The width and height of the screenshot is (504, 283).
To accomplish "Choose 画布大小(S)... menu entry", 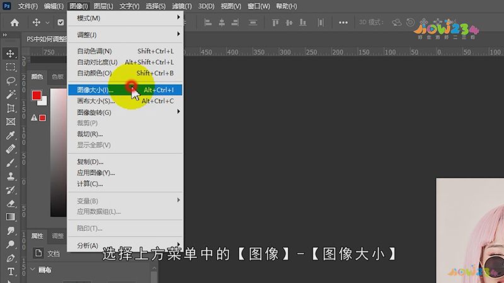I will point(125,101).
